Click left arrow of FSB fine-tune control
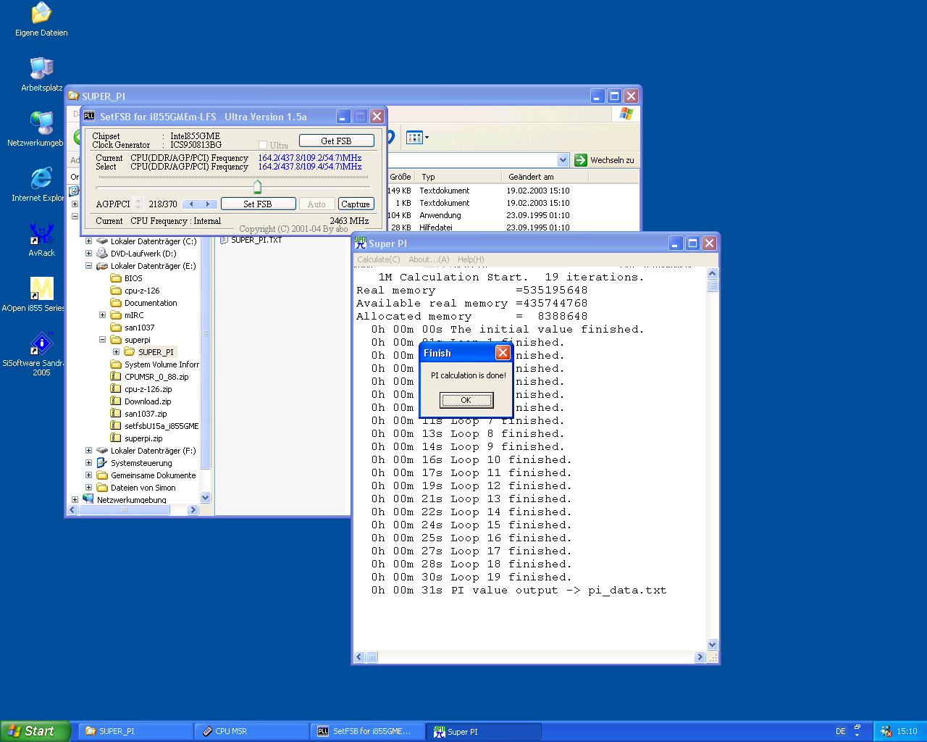This screenshot has height=742, width=927. (190, 204)
